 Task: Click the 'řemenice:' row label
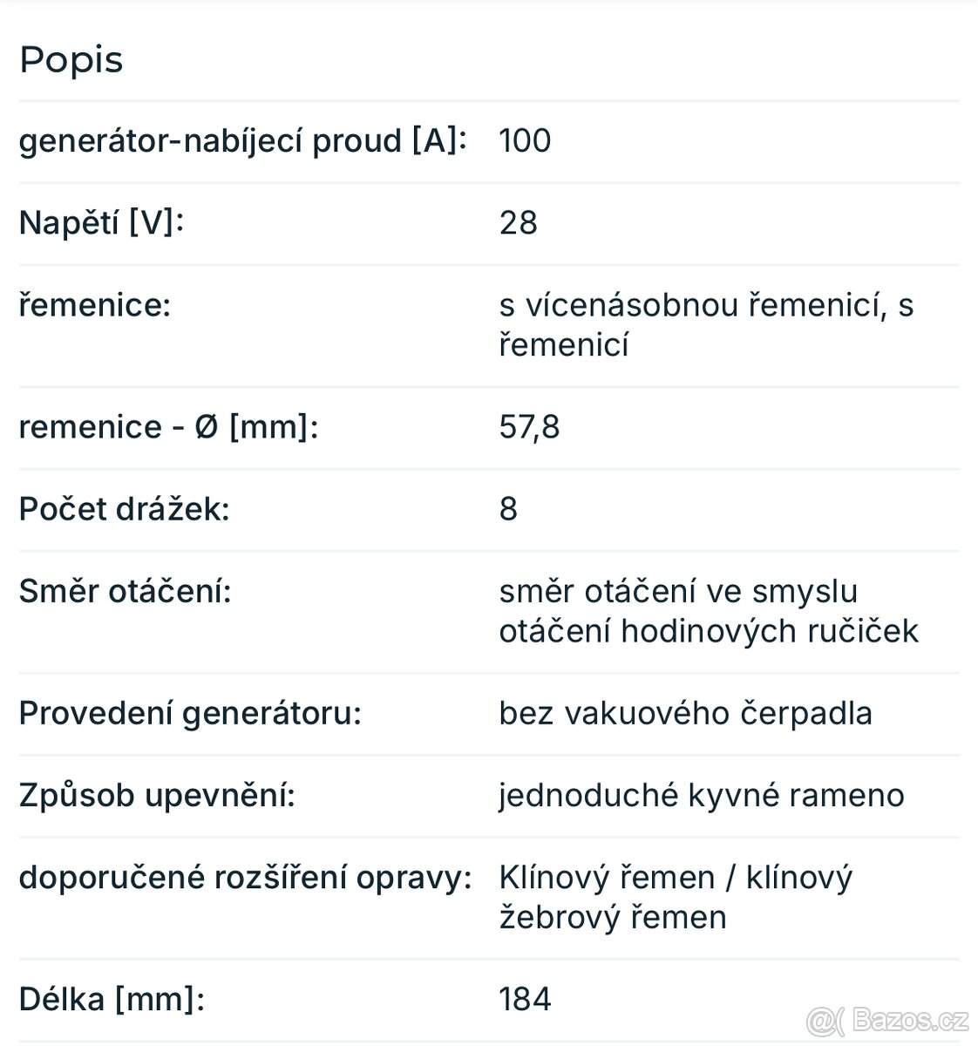tap(95, 305)
